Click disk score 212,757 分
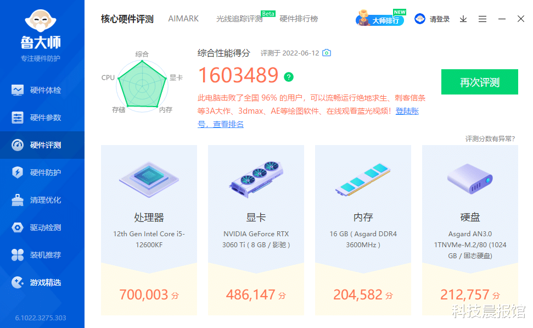 click(x=470, y=294)
